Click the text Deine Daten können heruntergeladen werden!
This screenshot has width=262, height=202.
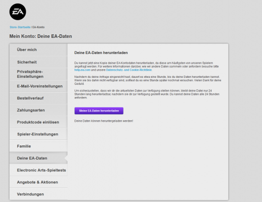pos(104,121)
